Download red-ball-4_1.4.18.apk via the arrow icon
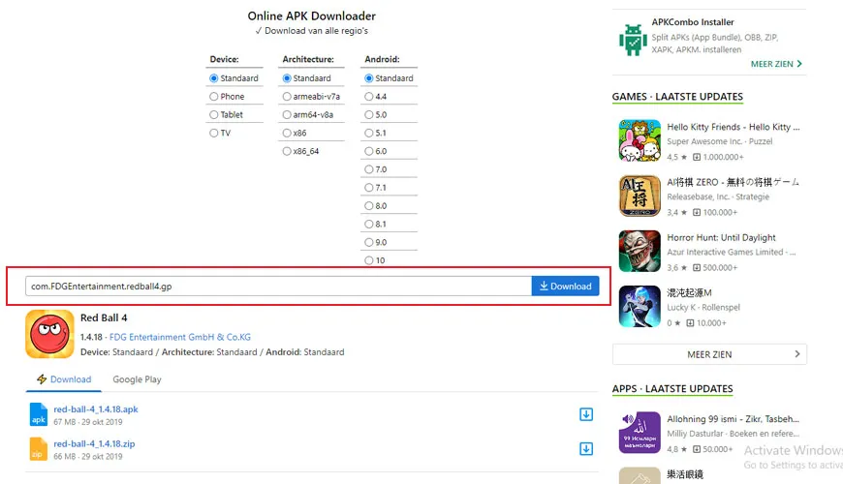 click(586, 414)
